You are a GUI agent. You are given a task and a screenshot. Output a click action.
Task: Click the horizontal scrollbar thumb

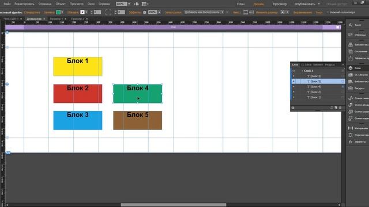[174, 205]
